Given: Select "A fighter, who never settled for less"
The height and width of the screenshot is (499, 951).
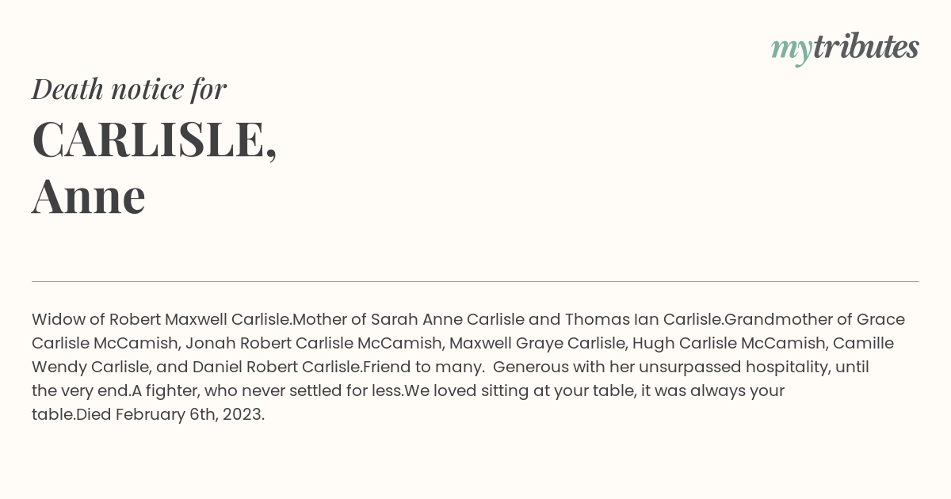Looking at the screenshot, I should pos(268,390).
